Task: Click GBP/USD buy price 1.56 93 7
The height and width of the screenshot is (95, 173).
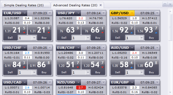Action: 147,30
